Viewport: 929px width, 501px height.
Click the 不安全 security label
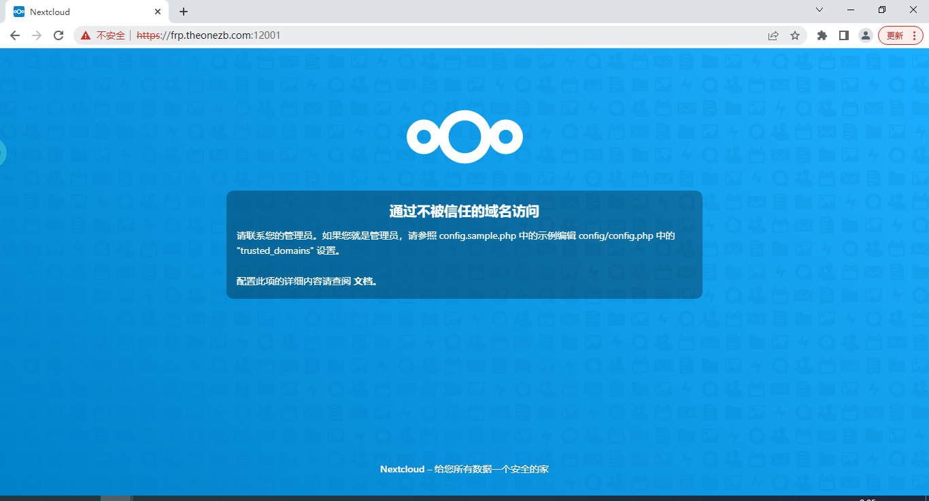tap(111, 35)
